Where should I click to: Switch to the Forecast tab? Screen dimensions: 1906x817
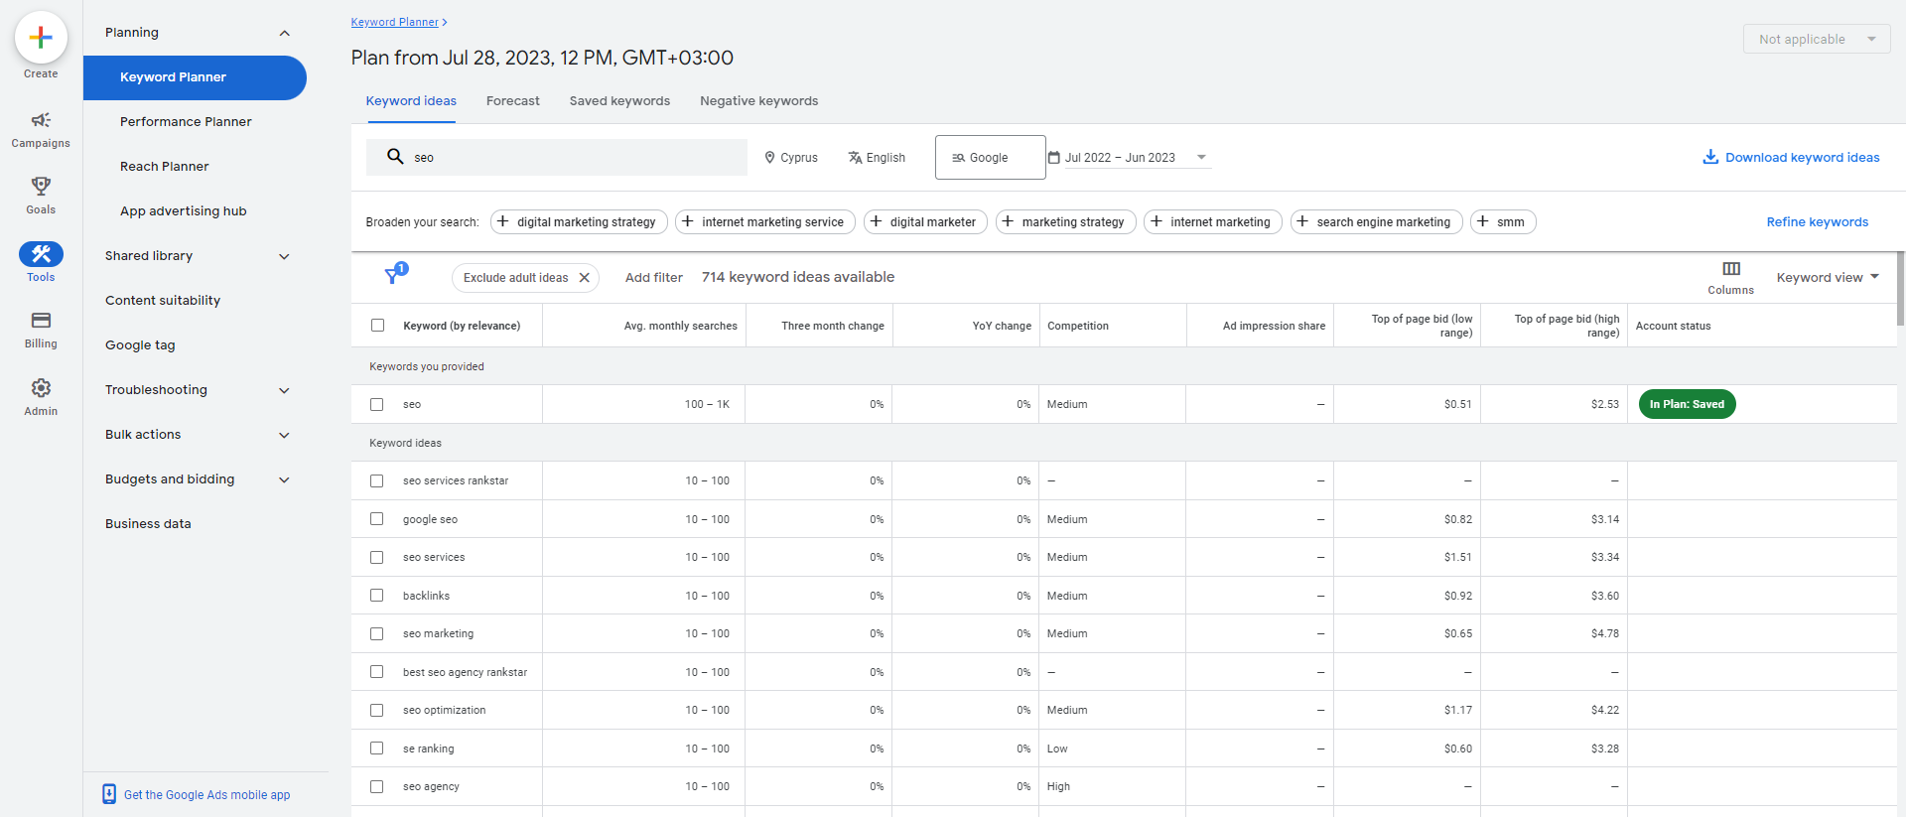pyautogui.click(x=513, y=100)
